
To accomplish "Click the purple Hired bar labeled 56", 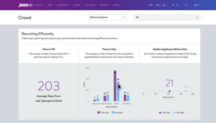I will point(115,86).
